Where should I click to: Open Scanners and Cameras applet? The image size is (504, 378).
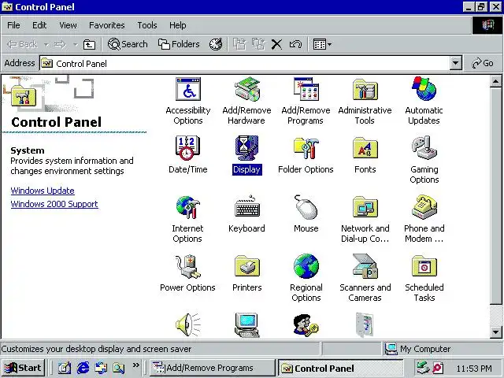(365, 278)
